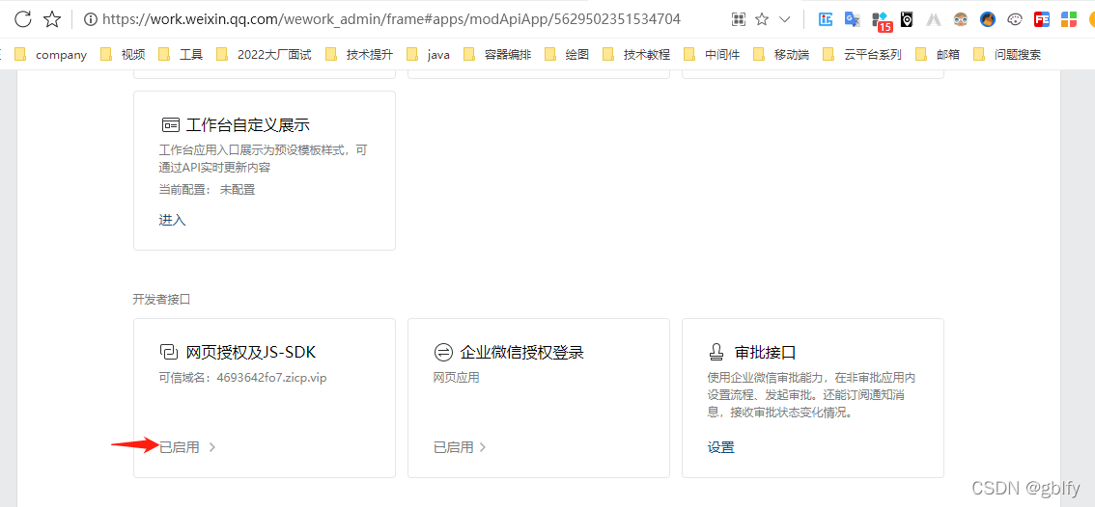Open the 容器编排 bookmark folder
Viewport: 1095px width, 507px height.
[497, 54]
